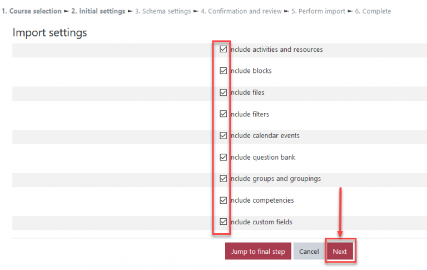The image size is (427, 270).
Task: Disable the Include competencies checkbox
Action: [223, 200]
